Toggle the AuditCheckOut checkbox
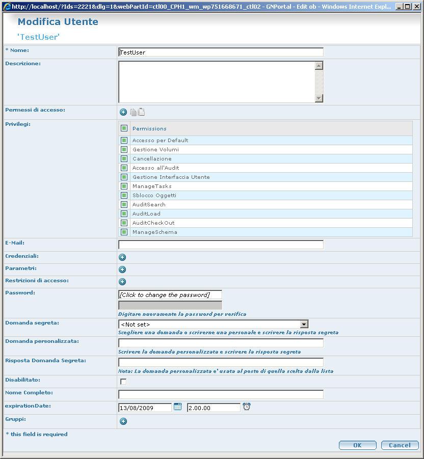 click(124, 223)
